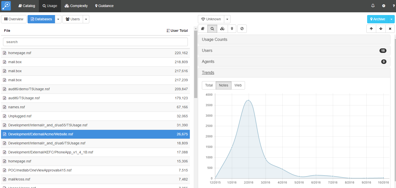Open the Users dropdown arrow
396x188 pixels.
pyautogui.click(x=86, y=19)
